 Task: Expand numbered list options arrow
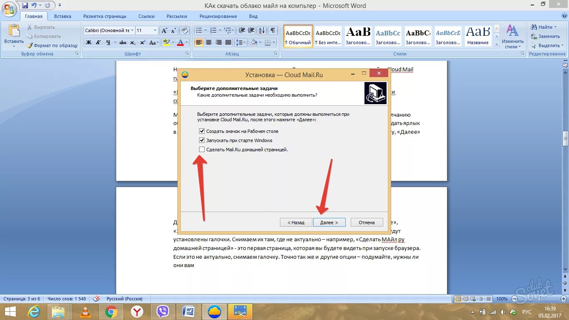click(220, 30)
